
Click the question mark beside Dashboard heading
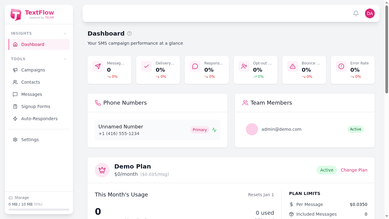pyautogui.click(x=129, y=33)
